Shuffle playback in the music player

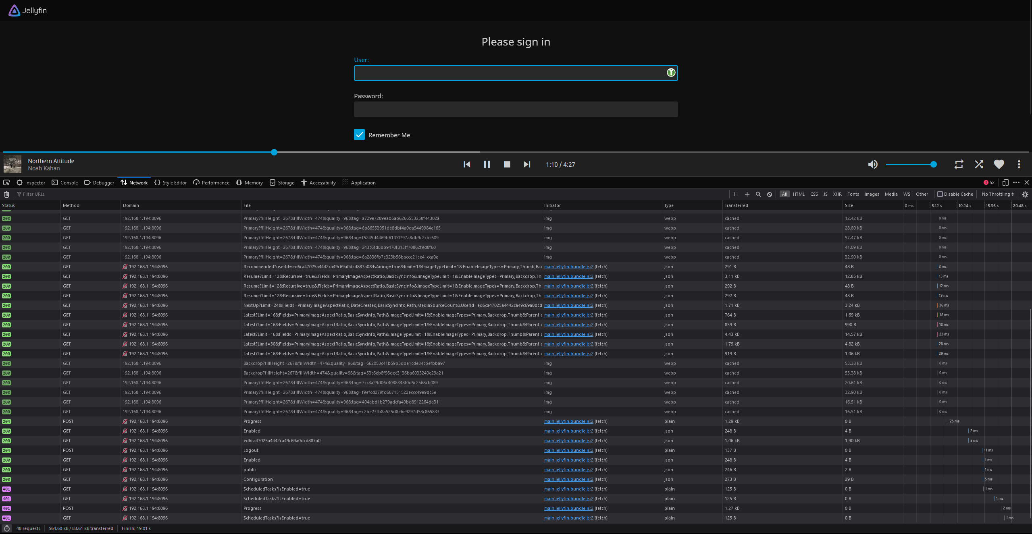[x=979, y=164]
